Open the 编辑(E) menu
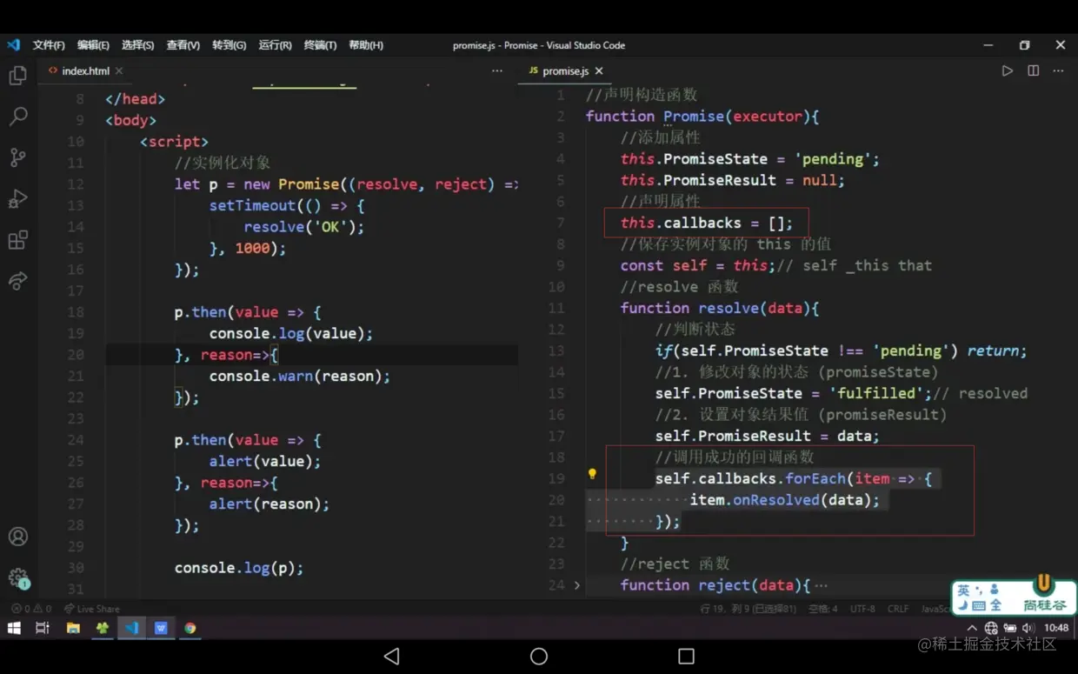1078x674 pixels. [x=93, y=45]
